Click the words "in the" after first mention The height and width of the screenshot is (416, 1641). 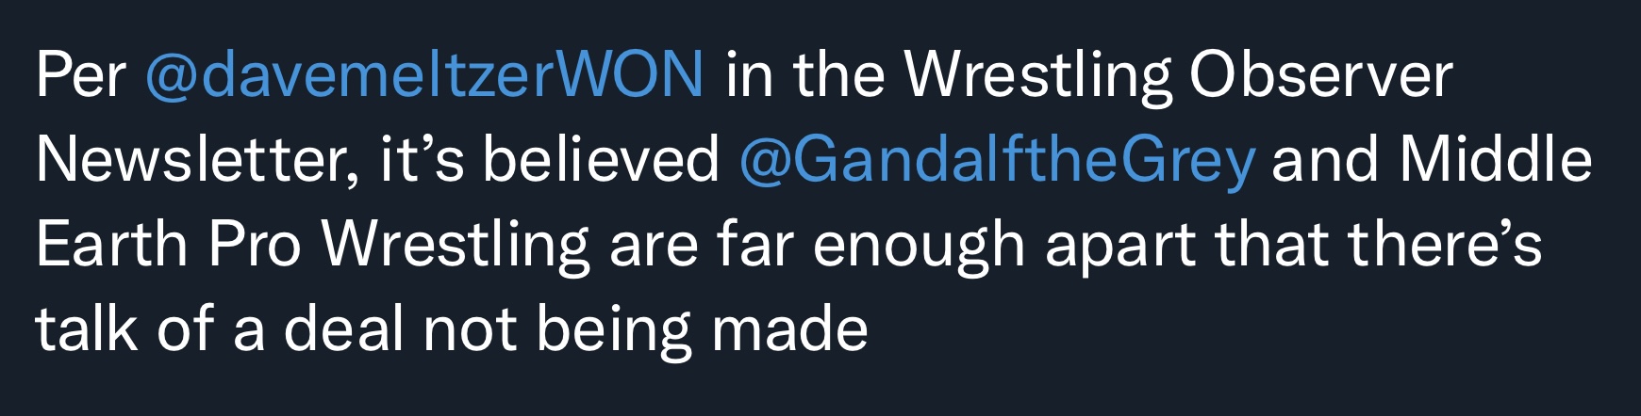coord(805,75)
